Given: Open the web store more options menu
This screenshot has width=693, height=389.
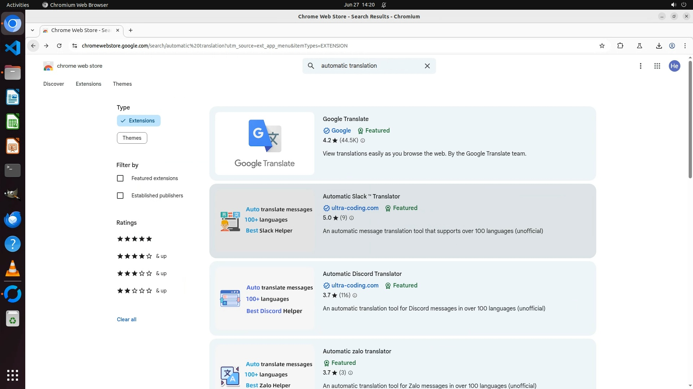Looking at the screenshot, I should [640, 66].
